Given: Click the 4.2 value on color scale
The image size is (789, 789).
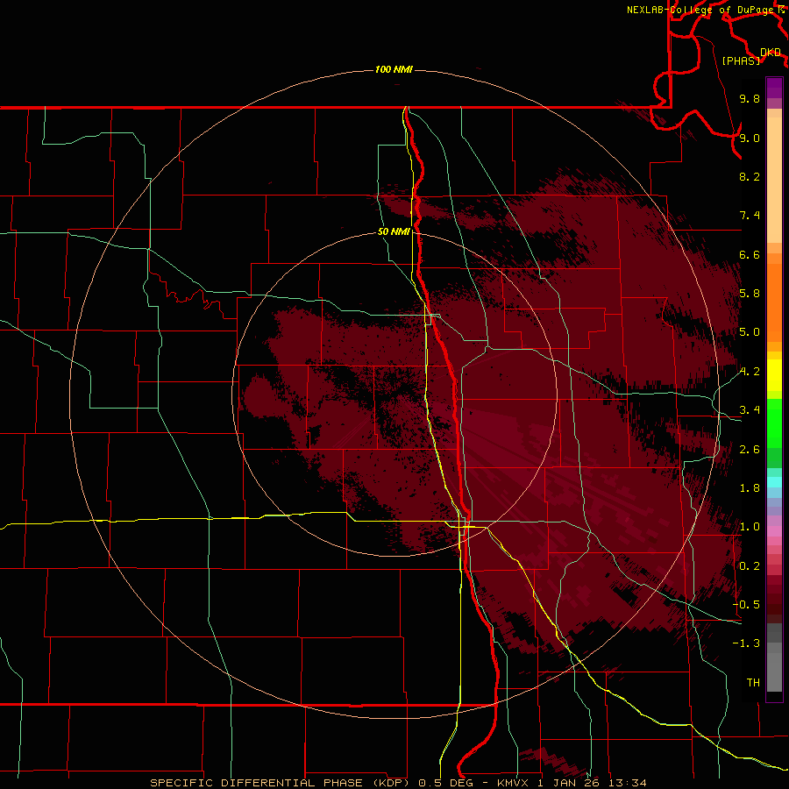Looking at the screenshot, I should tap(750, 372).
